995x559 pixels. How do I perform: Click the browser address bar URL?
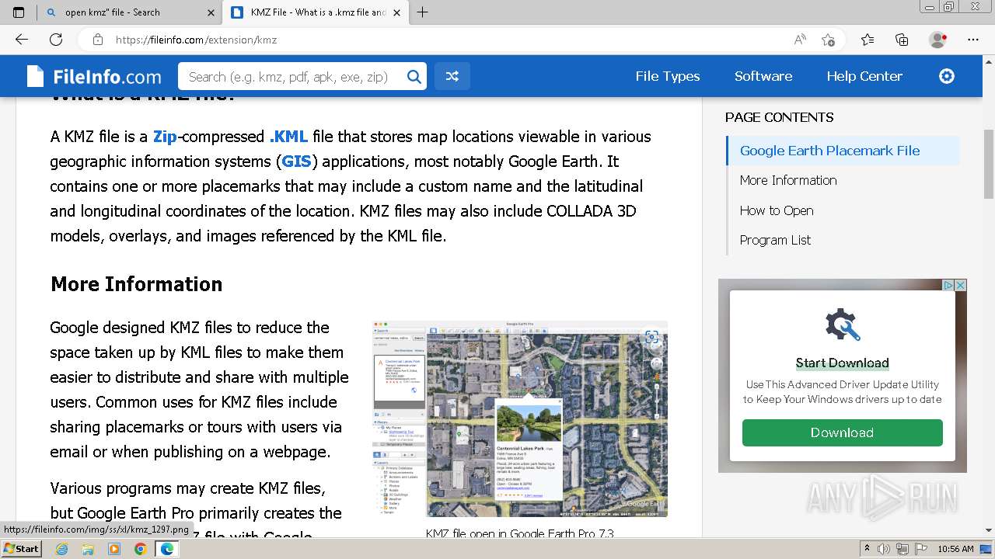coord(196,40)
